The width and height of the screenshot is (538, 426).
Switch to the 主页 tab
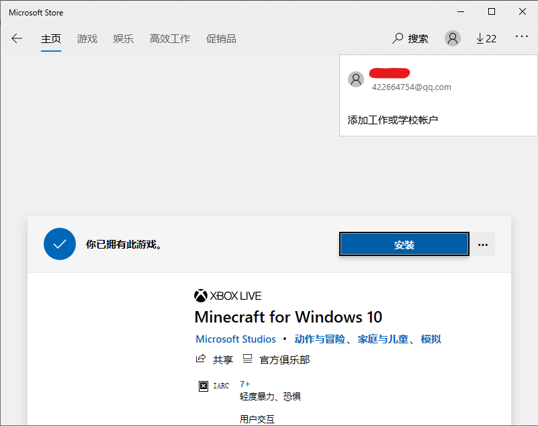pyautogui.click(x=51, y=39)
